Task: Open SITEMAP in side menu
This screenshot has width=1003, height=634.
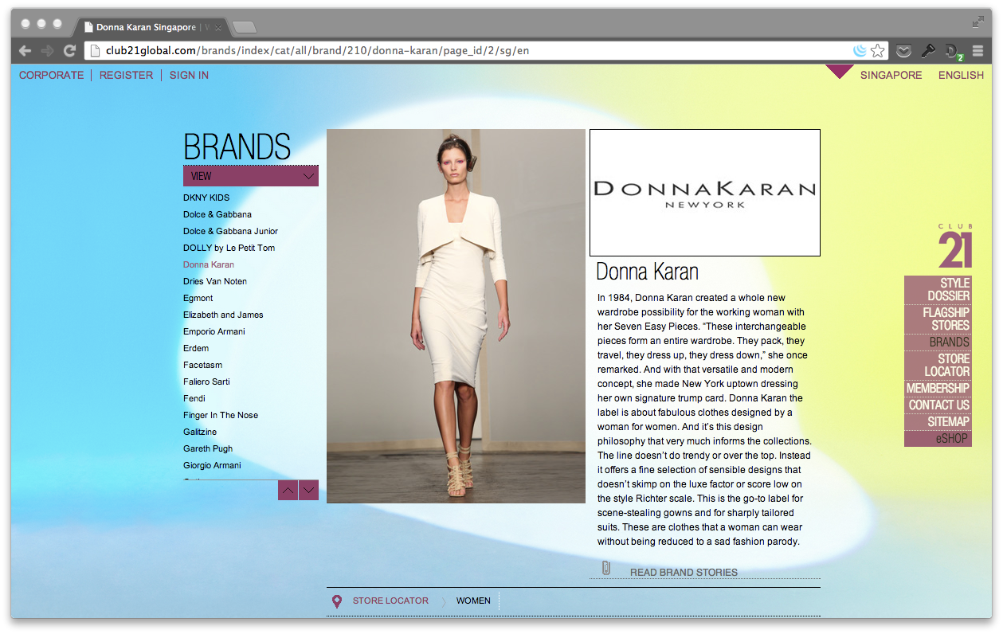Action: (938, 421)
